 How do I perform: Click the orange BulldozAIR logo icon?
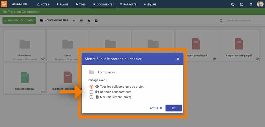(4, 4)
